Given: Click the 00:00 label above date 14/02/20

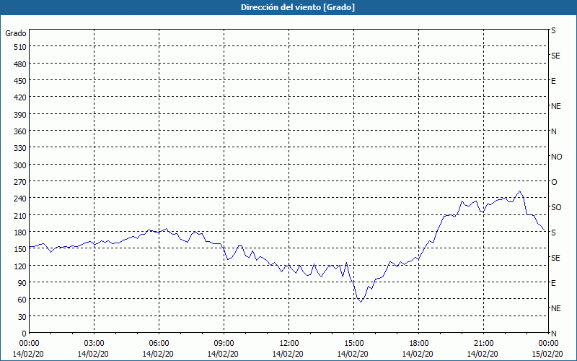Looking at the screenshot, I should 29,344.
